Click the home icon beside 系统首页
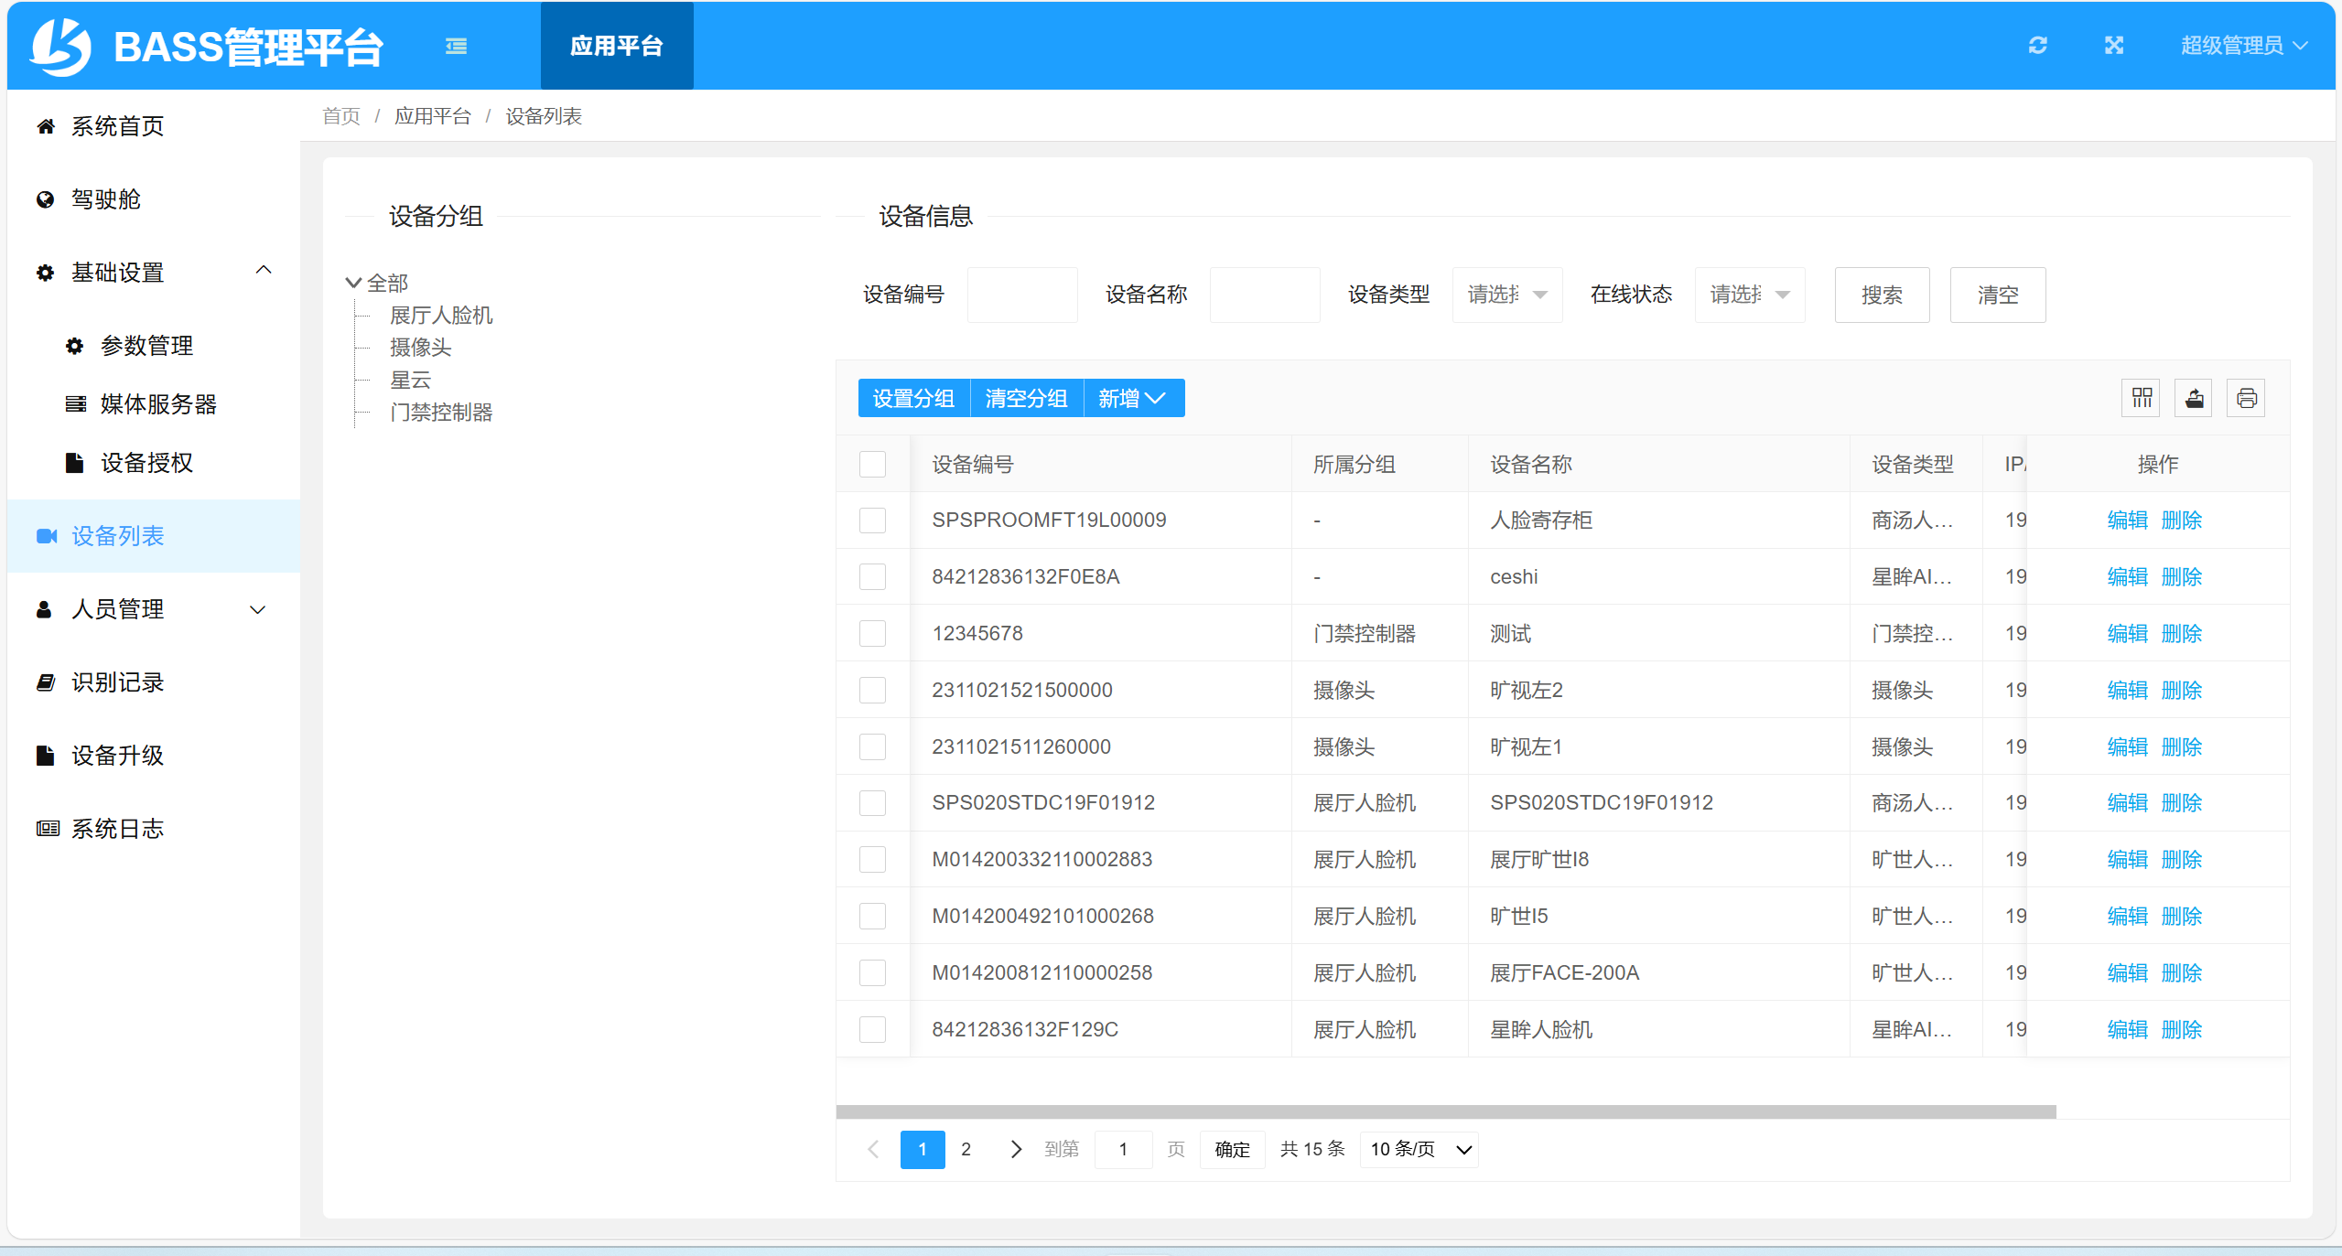 (46, 126)
